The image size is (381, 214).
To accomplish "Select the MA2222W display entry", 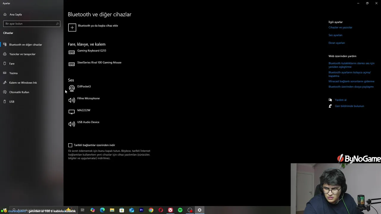I will pos(84,110).
